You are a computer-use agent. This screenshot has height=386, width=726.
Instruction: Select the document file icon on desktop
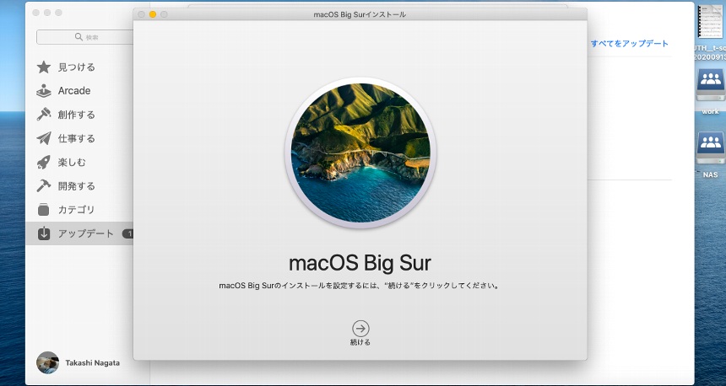tap(710, 21)
